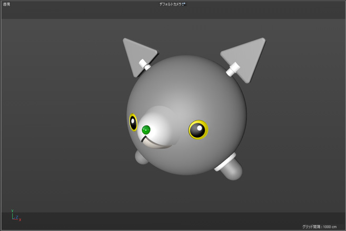The height and width of the screenshot is (231, 346).
Task: Select the lower right gray foot
Action: (232, 171)
